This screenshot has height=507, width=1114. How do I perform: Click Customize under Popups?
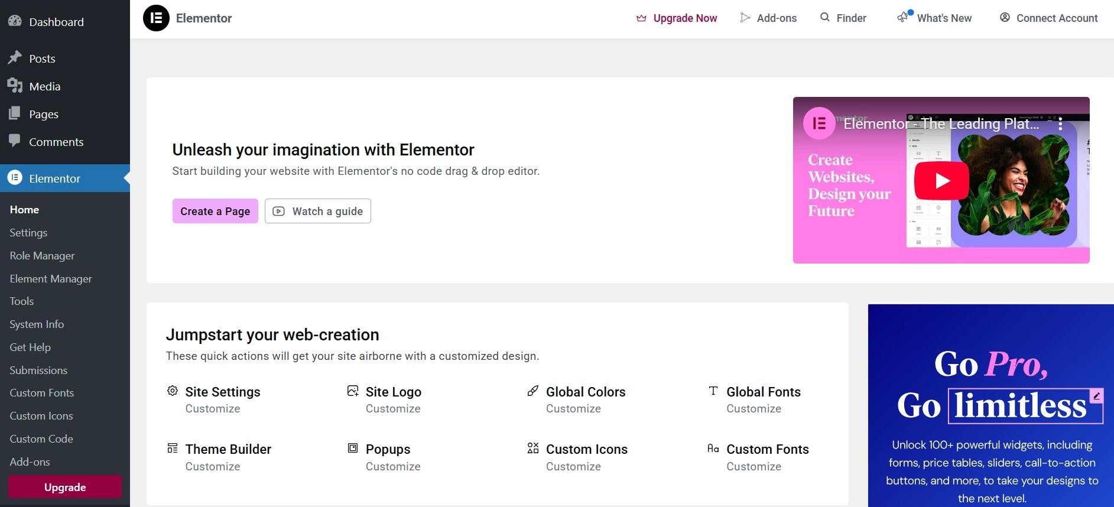393,467
